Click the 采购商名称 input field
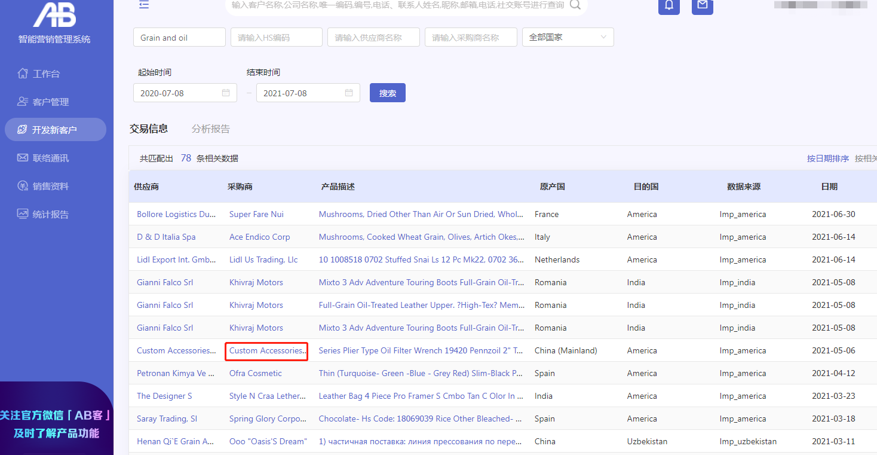The height and width of the screenshot is (455, 877). click(x=471, y=37)
